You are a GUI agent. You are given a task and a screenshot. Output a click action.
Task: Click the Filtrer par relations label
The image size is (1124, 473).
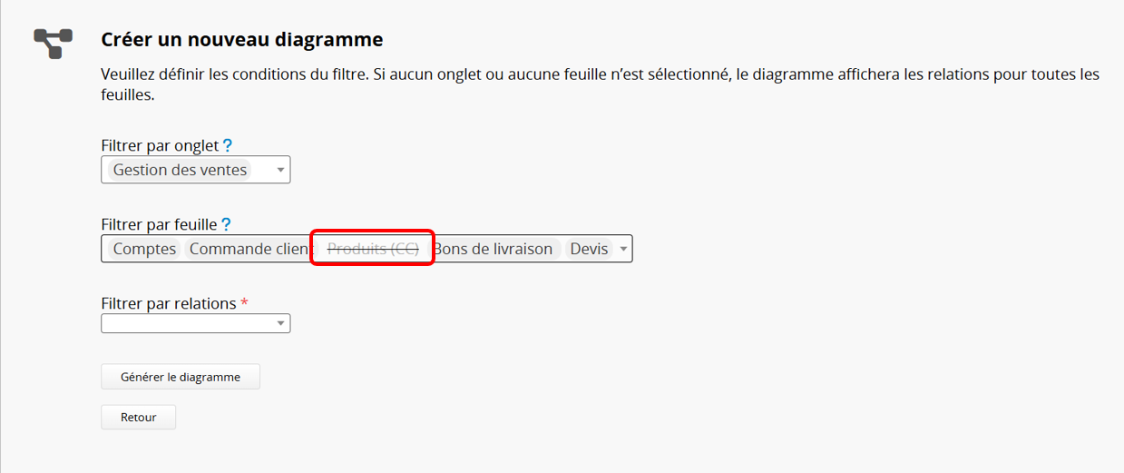[169, 303]
